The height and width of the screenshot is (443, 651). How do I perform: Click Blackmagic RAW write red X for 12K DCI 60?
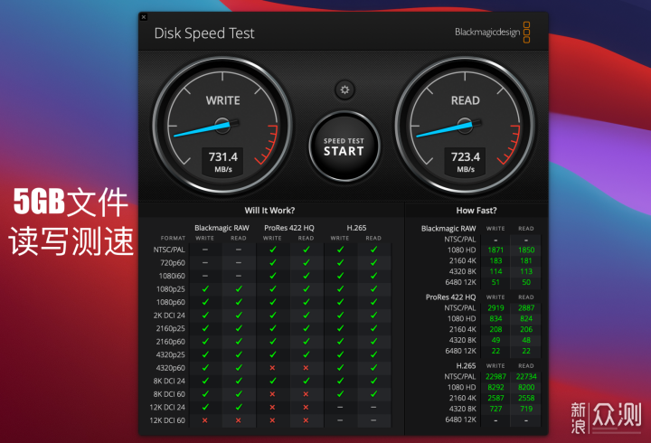(204, 420)
